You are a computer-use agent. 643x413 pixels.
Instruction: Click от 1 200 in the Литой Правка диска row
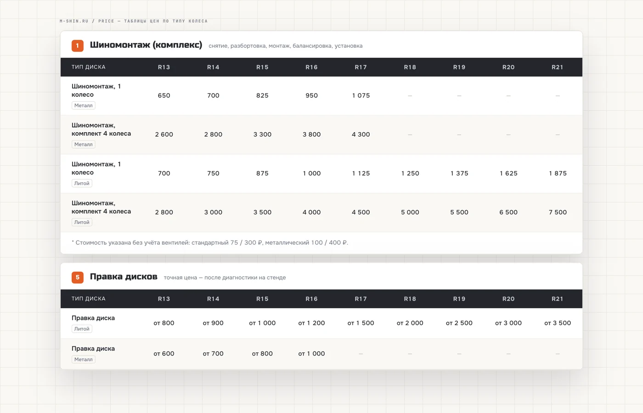[311, 323]
